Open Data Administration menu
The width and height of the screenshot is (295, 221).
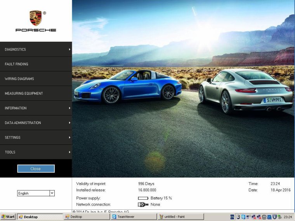[23, 123]
